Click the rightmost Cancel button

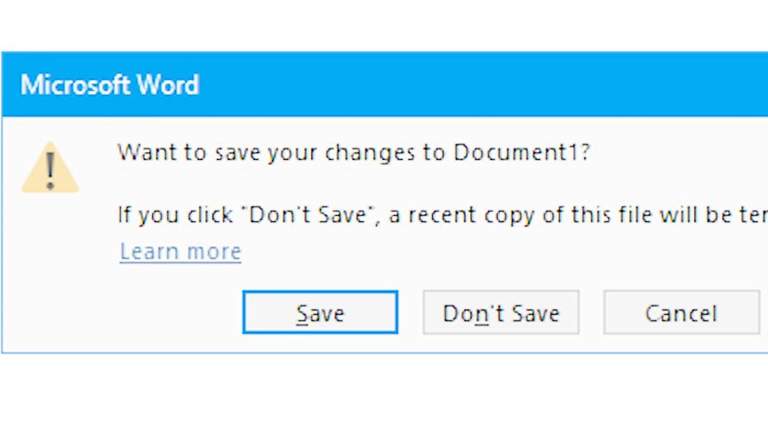[x=681, y=313]
